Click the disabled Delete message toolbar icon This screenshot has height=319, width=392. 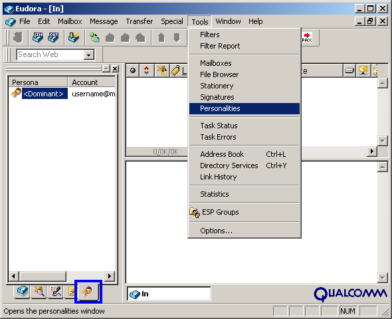click(18, 37)
